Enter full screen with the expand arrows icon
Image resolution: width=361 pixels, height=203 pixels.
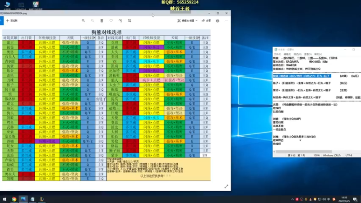point(227,186)
